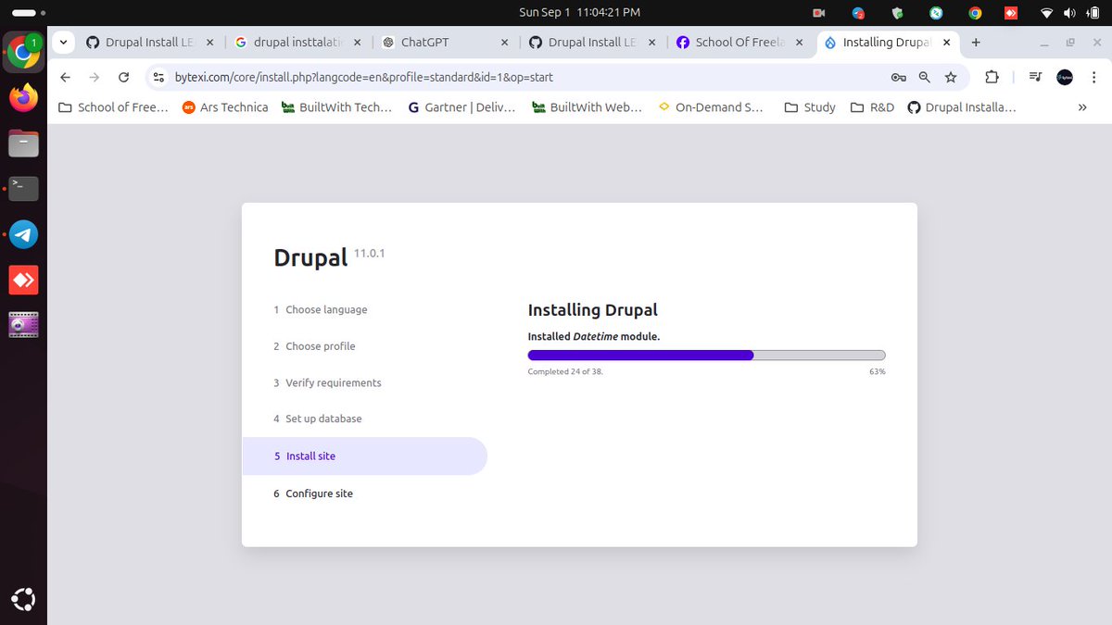This screenshot has height=625, width=1112.
Task: Click the AnyDesk tray icon in top bar
Action: point(1011,13)
